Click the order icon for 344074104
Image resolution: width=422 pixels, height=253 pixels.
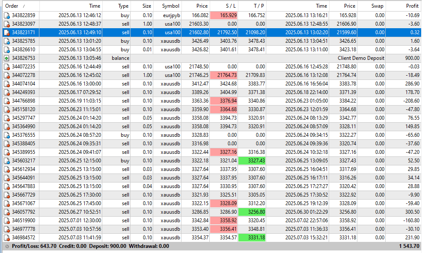7,84
